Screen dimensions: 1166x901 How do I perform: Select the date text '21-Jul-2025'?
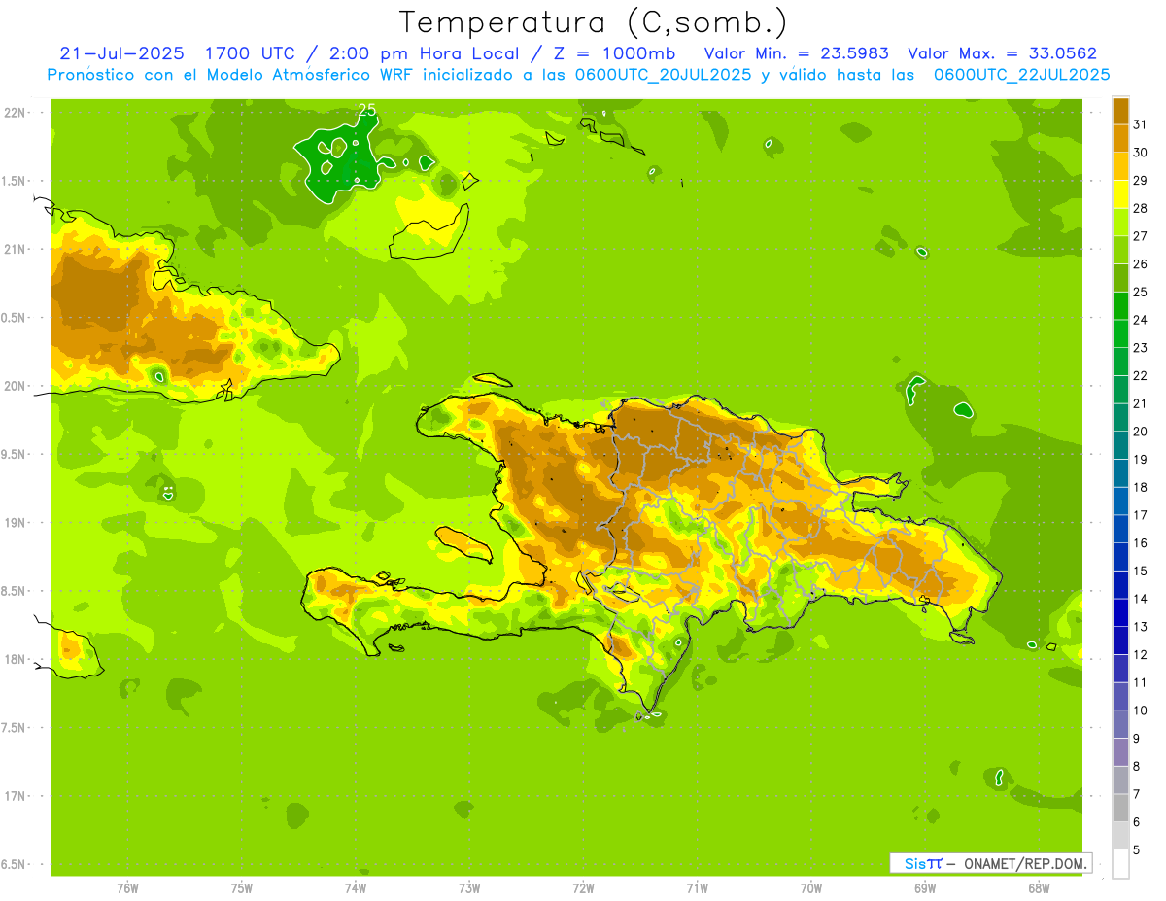[x=121, y=53]
